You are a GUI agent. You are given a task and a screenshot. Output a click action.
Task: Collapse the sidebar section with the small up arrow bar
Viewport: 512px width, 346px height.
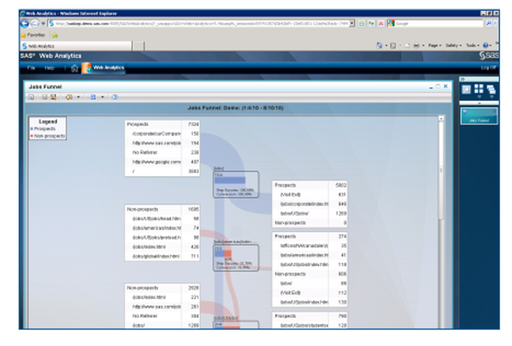[x=479, y=103]
